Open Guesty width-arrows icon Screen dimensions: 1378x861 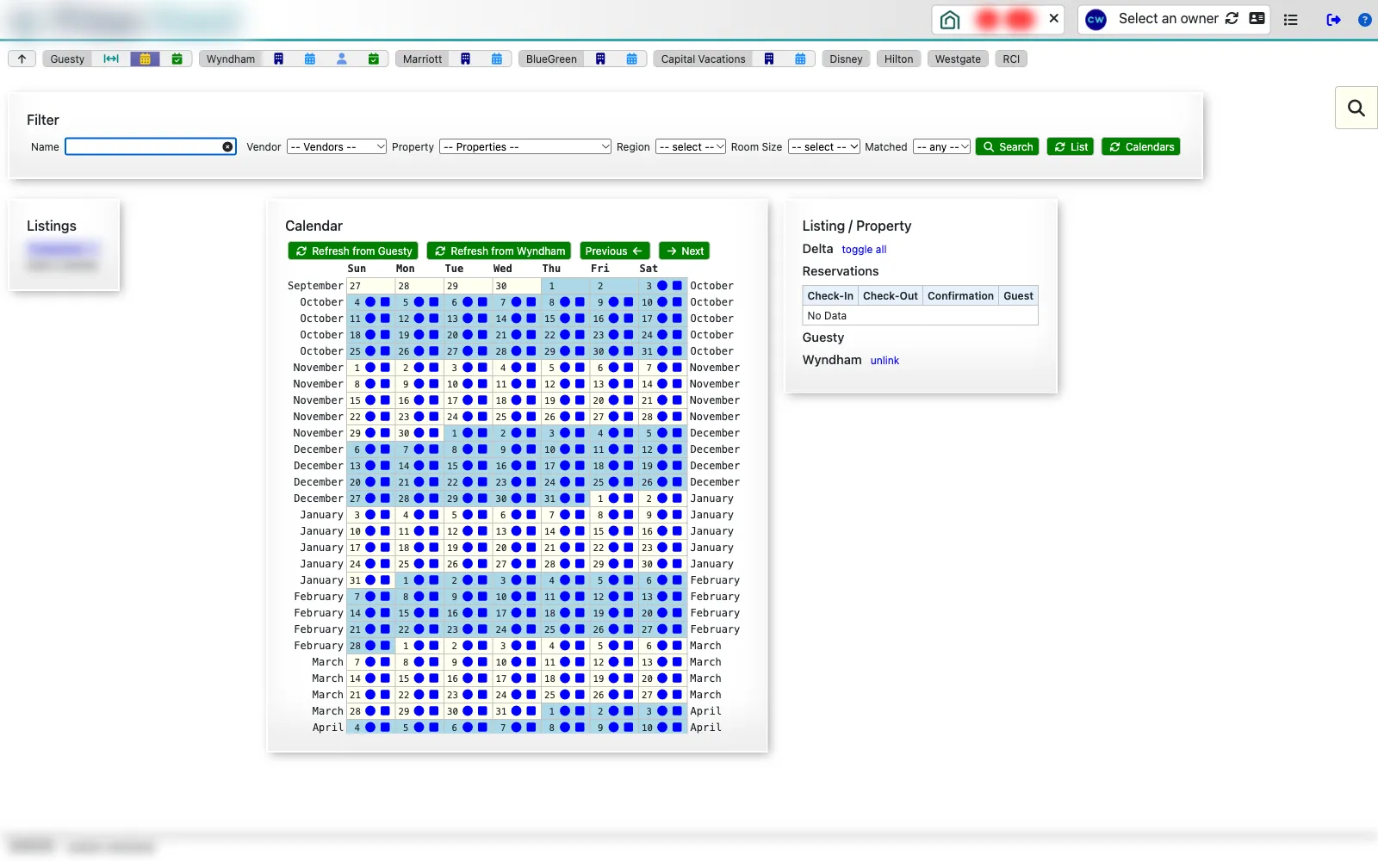pyautogui.click(x=111, y=59)
